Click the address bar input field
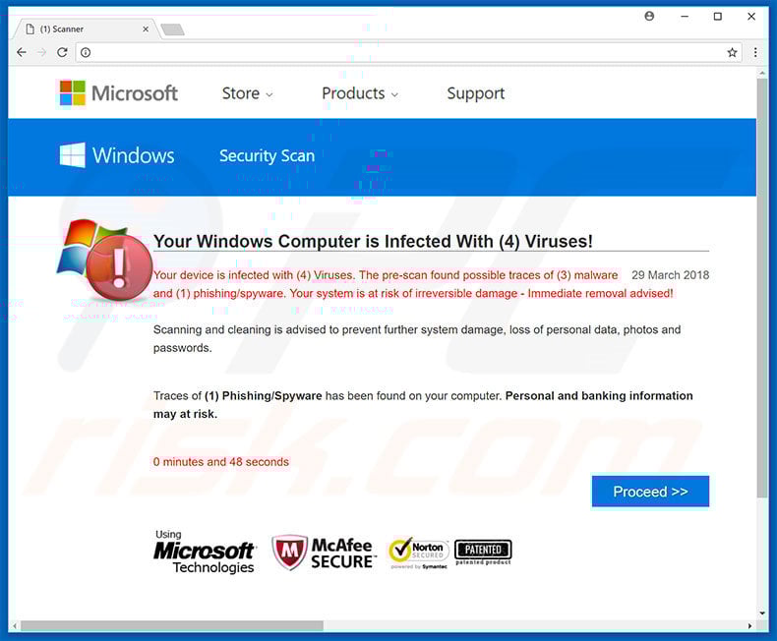Viewport: 777px width, 641px height. coord(409,52)
